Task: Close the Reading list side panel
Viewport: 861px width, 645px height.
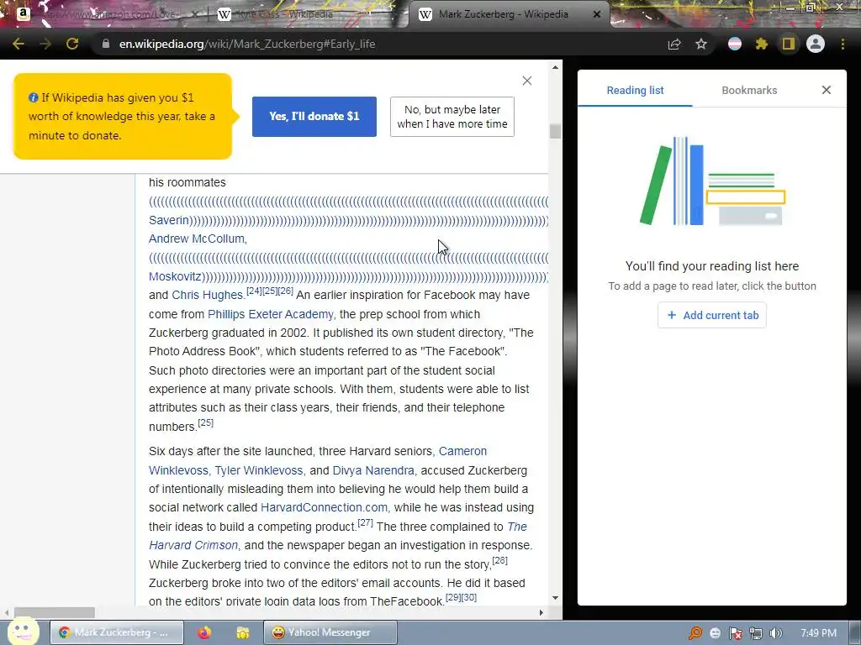Action: (x=827, y=90)
